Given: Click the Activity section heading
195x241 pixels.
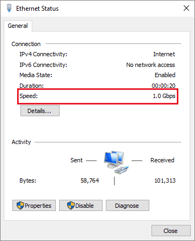Looking at the screenshot, I should pos(21,142).
